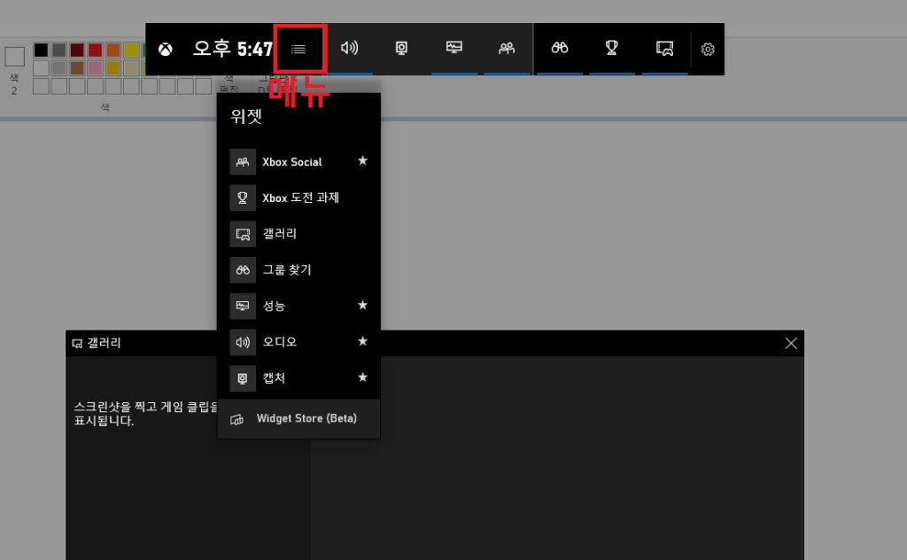
Task: Open the Xbox Social widget from the top bar
Action: (507, 48)
